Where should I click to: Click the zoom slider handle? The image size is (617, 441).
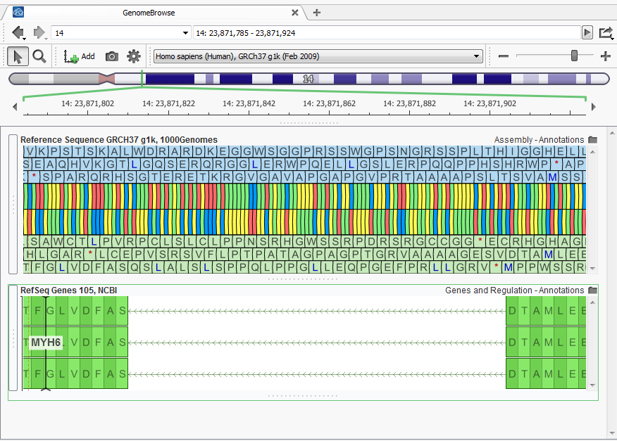(574, 56)
